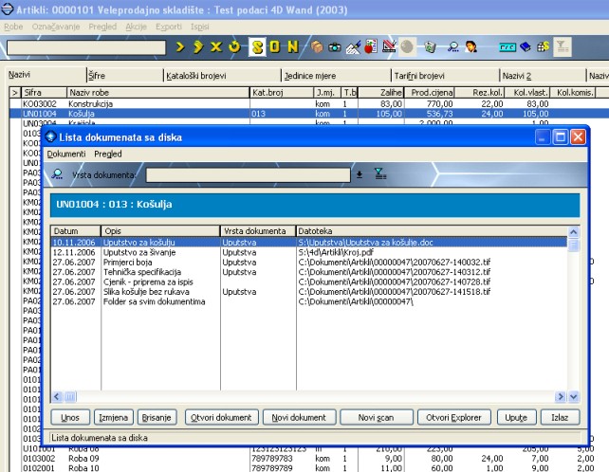Screen dimensions: 609x472
Task: Click the Opis column header
Action: pos(160,231)
